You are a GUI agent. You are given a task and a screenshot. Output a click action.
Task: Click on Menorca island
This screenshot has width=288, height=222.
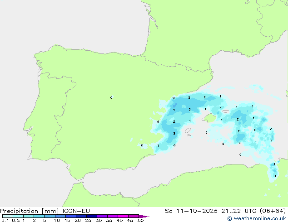pyautogui.click(x=226, y=111)
